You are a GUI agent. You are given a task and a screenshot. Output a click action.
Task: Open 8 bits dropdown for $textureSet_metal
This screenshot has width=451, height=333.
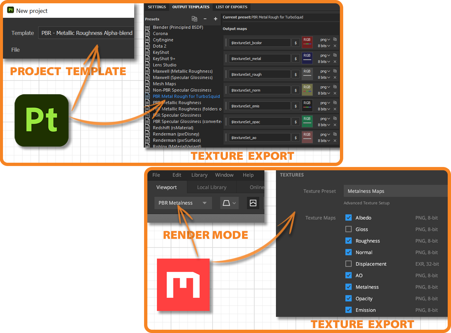324,62
